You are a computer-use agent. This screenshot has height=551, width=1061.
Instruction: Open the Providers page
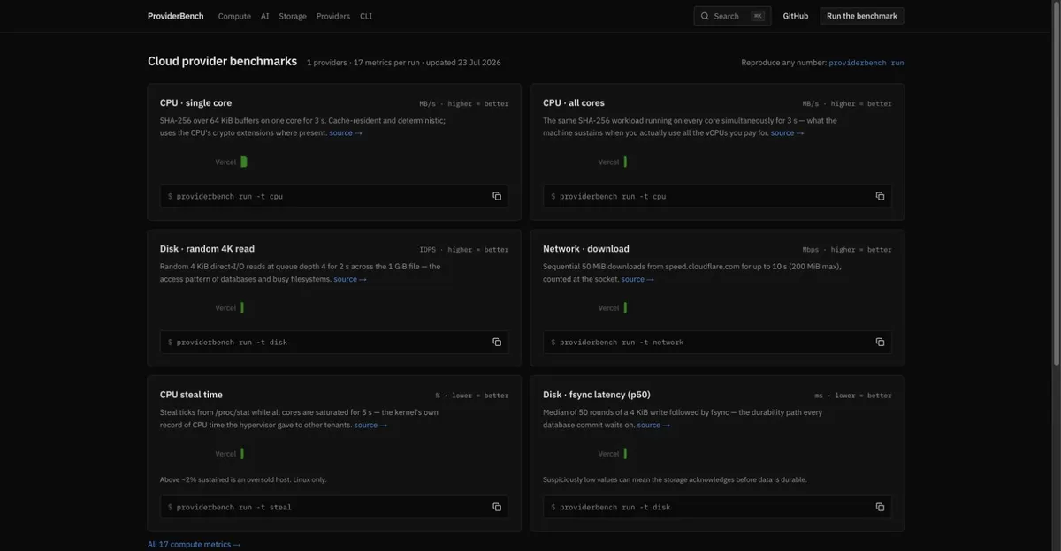coord(333,16)
